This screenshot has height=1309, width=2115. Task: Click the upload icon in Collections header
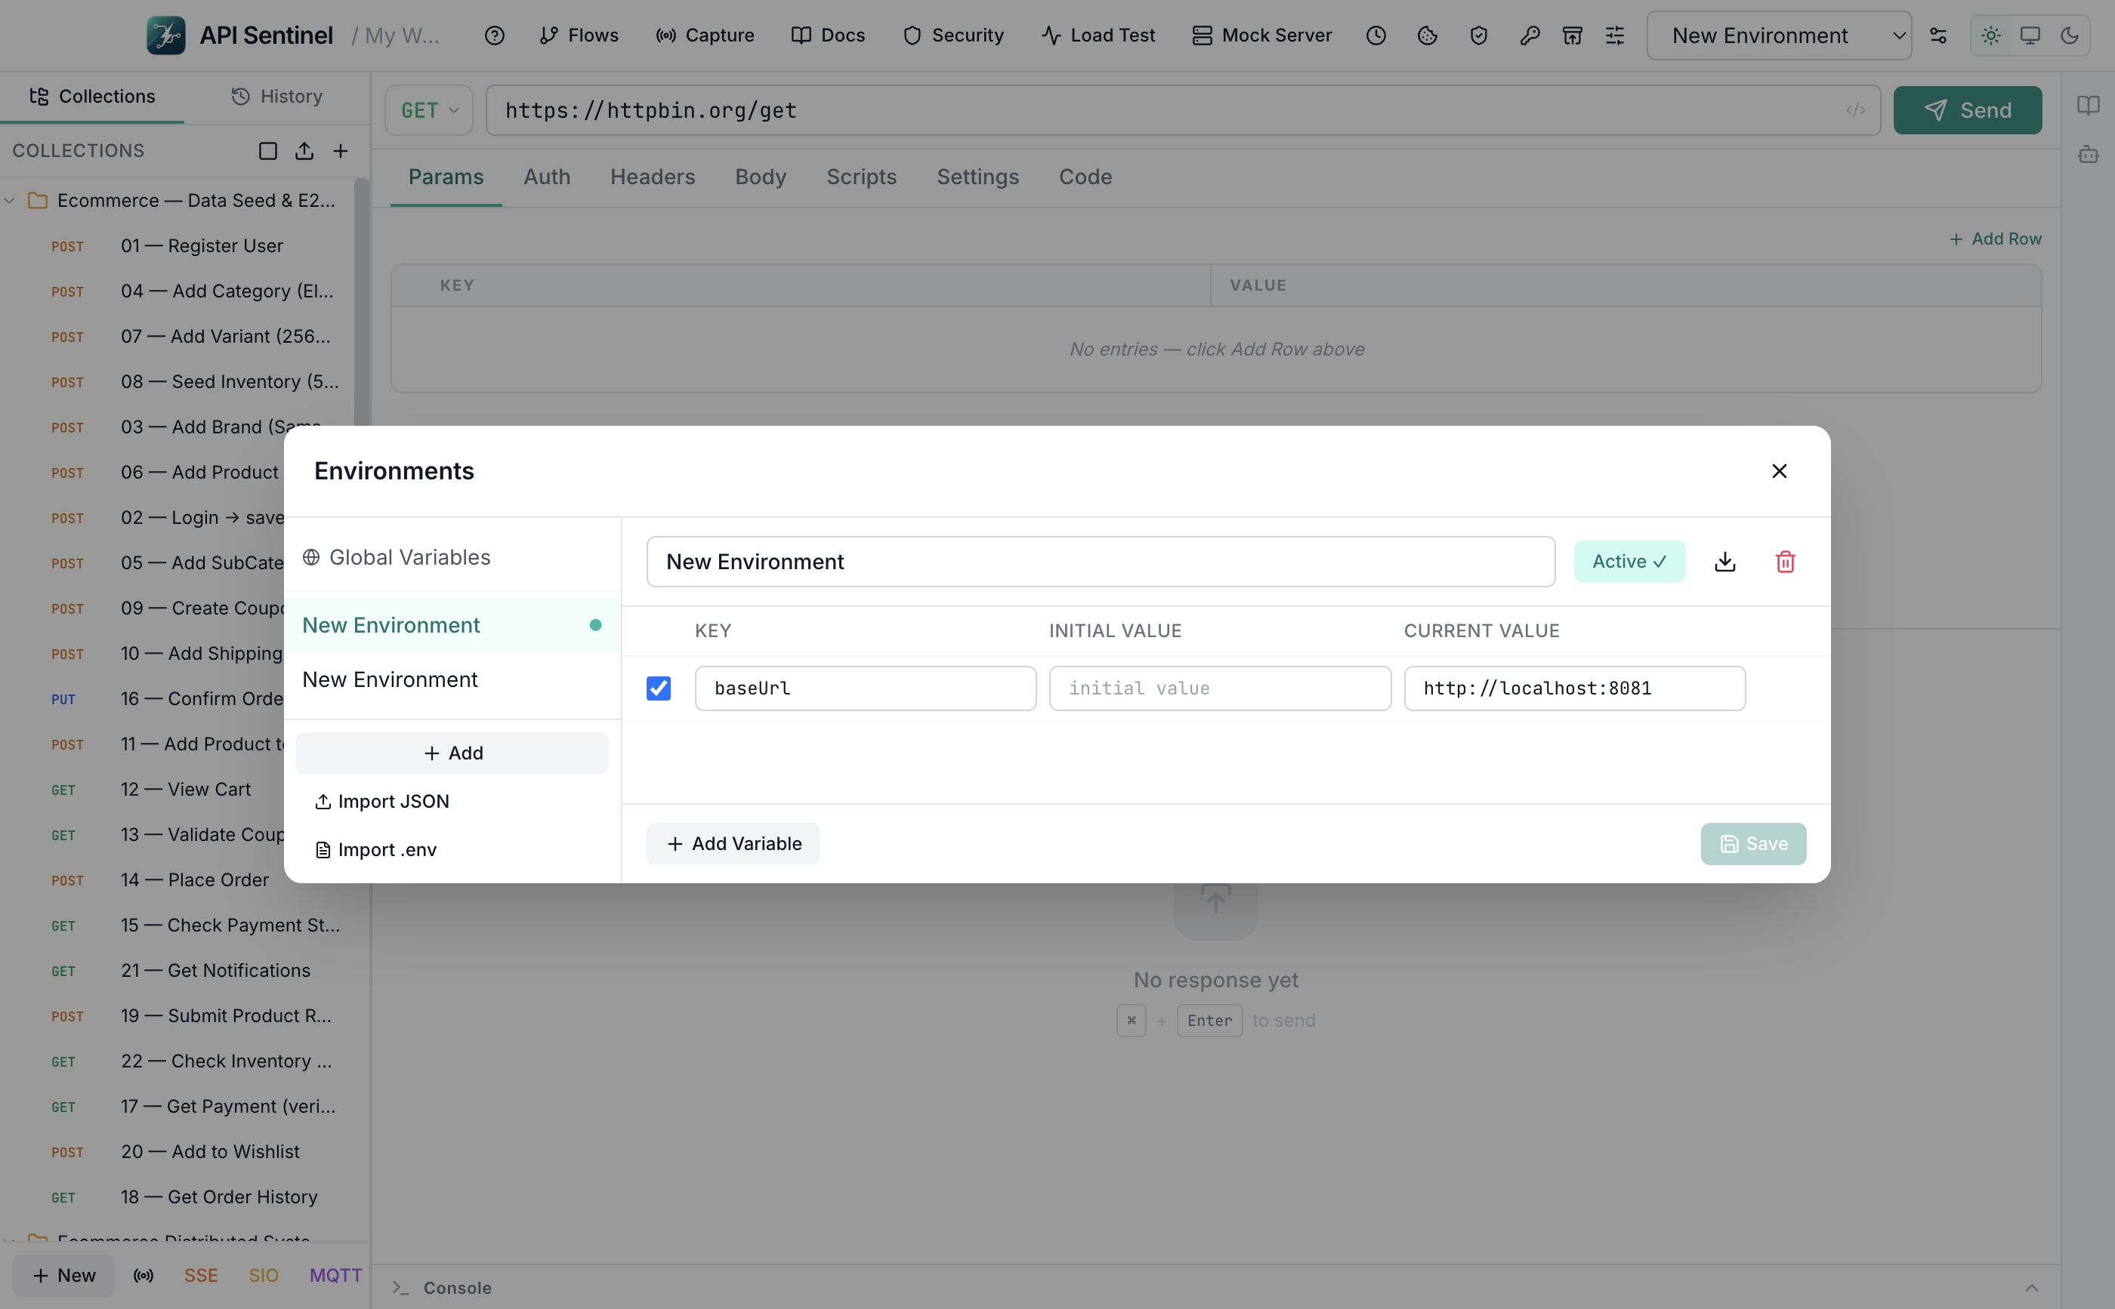tap(304, 151)
